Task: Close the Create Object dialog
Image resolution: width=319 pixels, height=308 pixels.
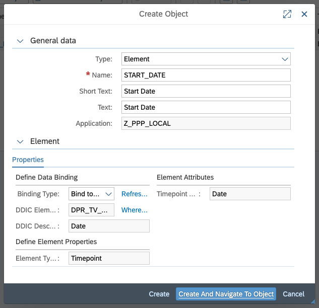Action: click(304, 14)
